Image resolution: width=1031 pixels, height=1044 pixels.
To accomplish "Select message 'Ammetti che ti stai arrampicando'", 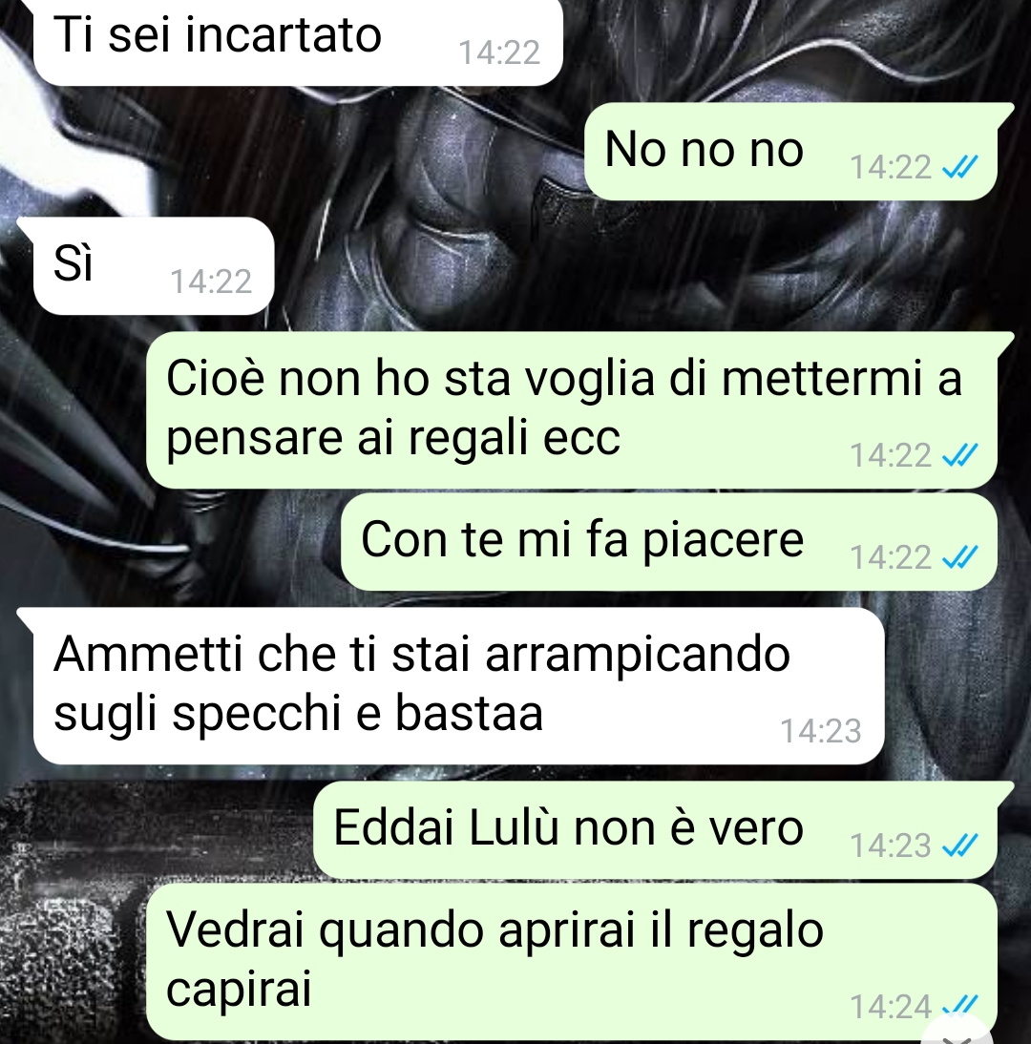I will [x=458, y=686].
